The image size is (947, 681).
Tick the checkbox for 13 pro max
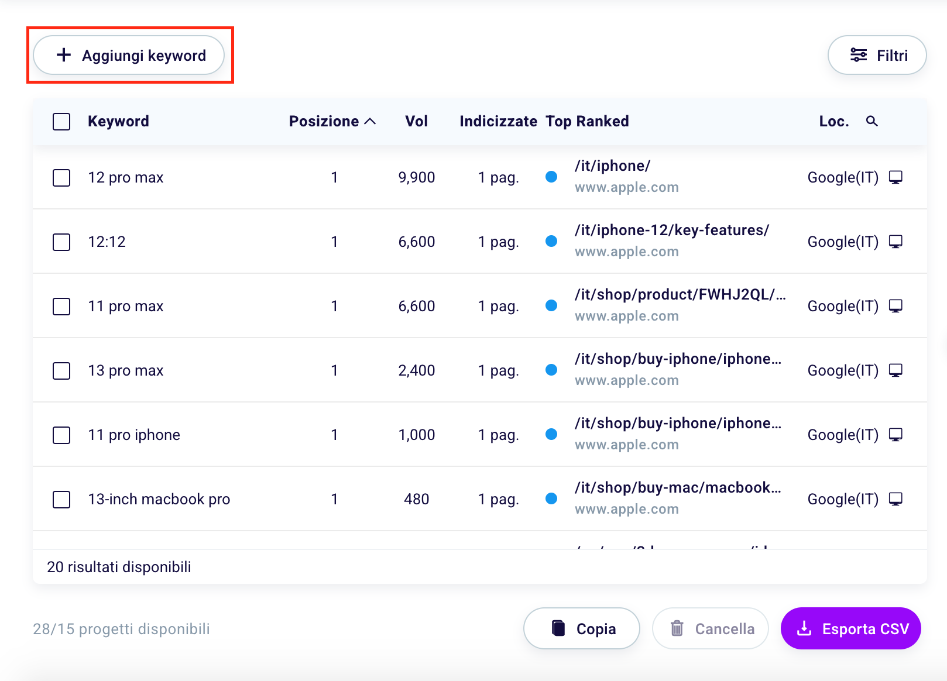pyautogui.click(x=61, y=370)
